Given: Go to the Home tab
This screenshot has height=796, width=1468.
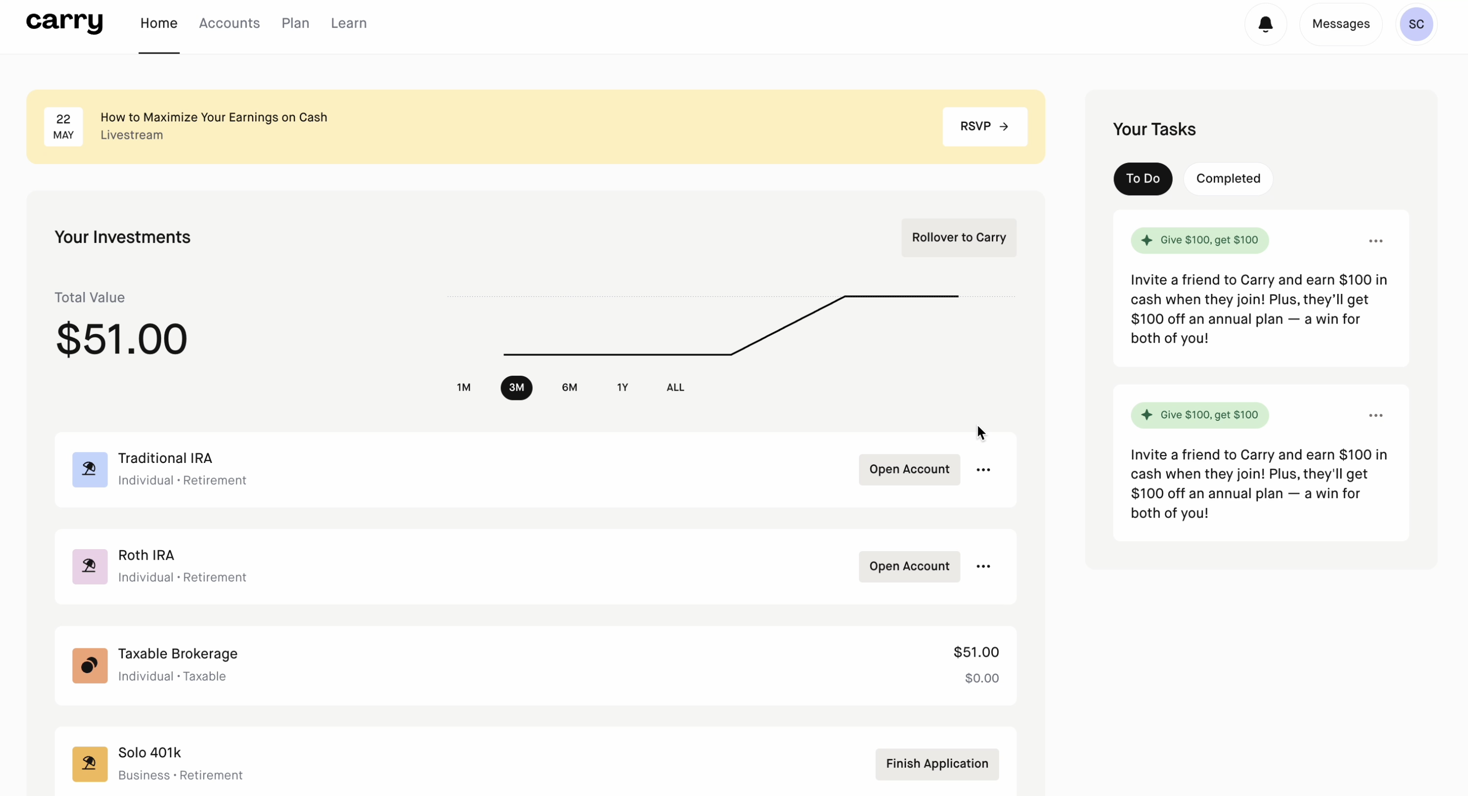Looking at the screenshot, I should pos(159,23).
